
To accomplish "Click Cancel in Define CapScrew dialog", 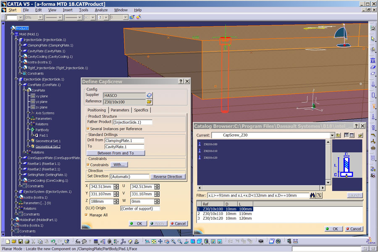I will pyautogui.click(x=178, y=223).
